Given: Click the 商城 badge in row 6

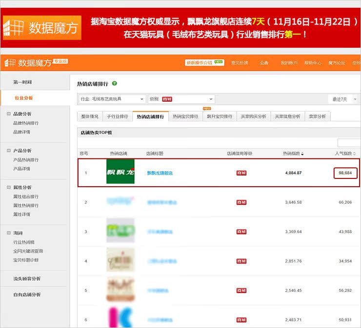Looking at the screenshot, I should [241, 320].
